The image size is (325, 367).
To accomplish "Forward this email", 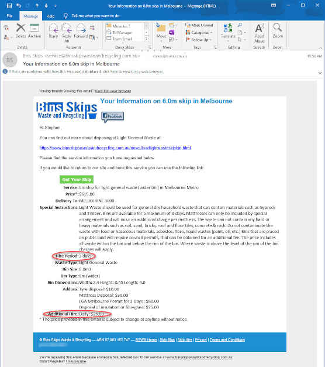I will click(x=81, y=30).
